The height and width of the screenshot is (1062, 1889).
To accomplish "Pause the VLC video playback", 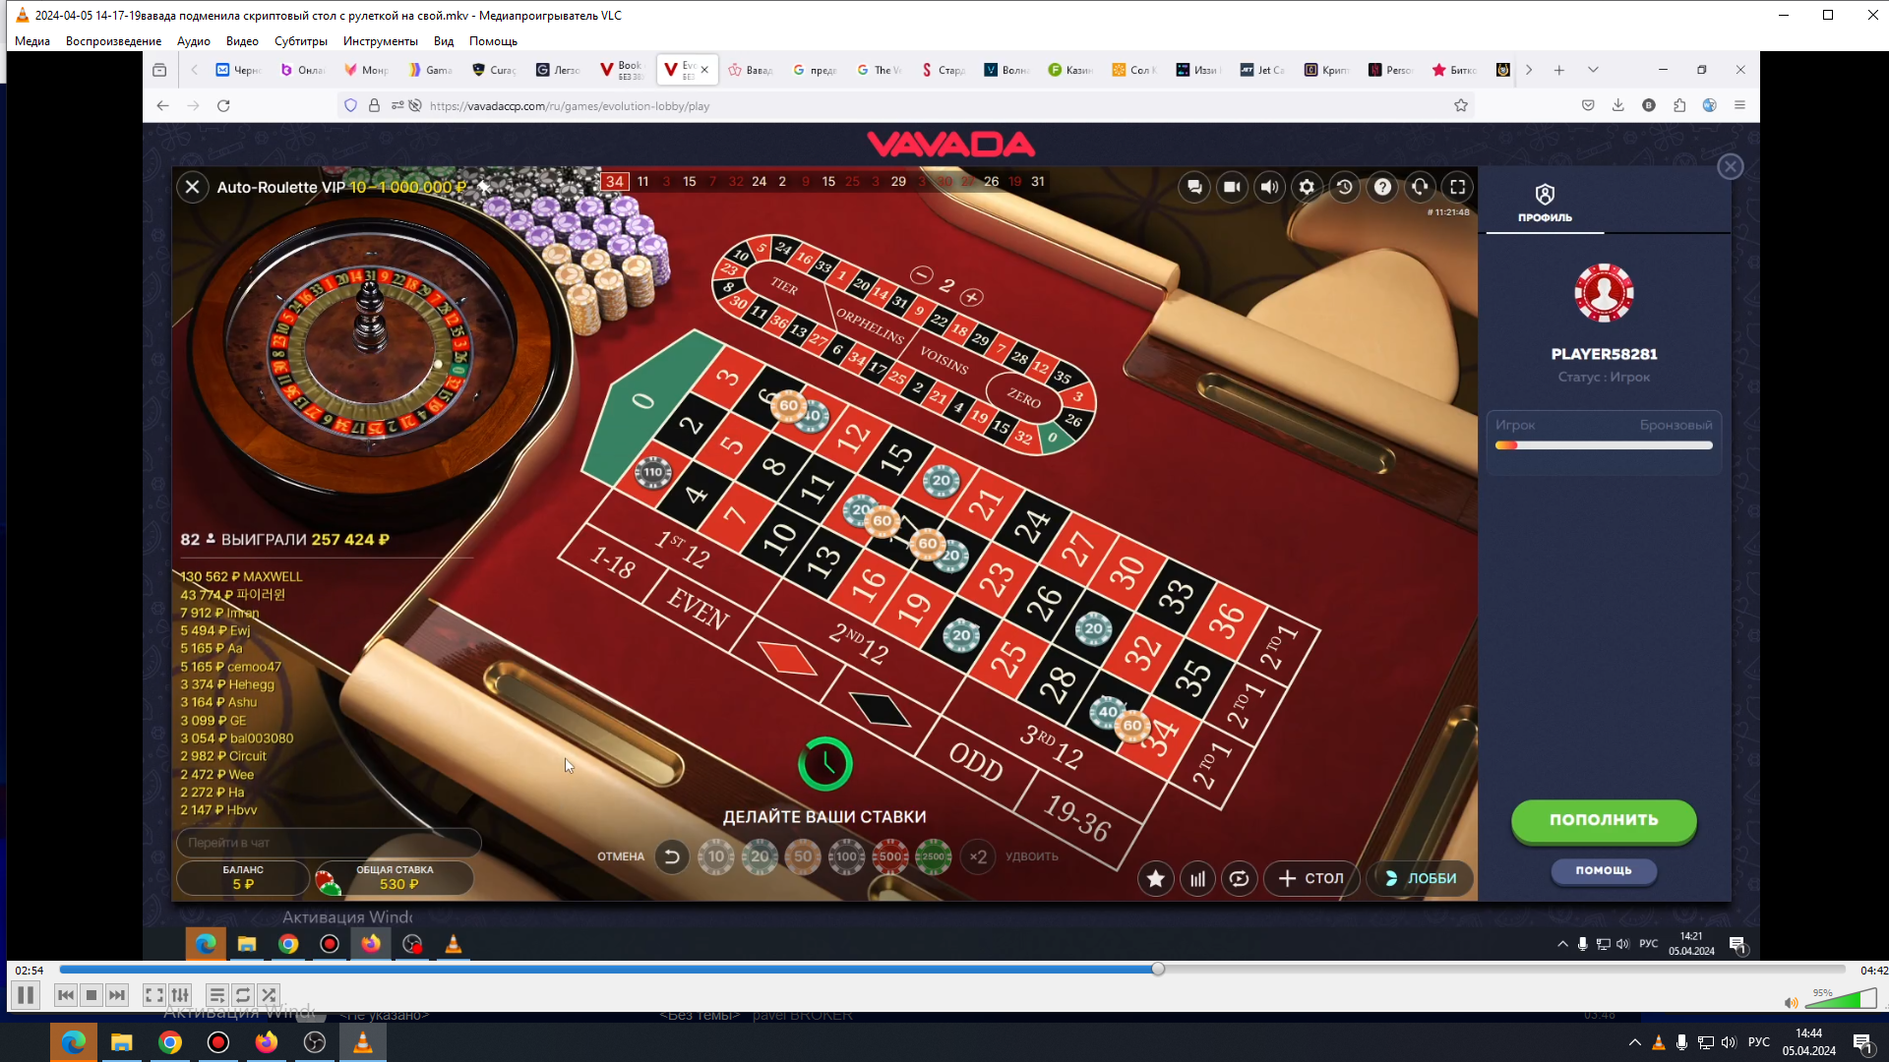I will point(26,995).
